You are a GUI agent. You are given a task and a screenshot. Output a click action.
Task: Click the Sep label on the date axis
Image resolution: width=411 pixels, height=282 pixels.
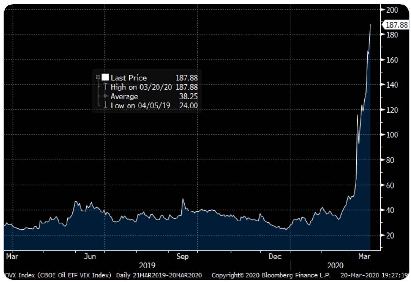tap(182, 257)
